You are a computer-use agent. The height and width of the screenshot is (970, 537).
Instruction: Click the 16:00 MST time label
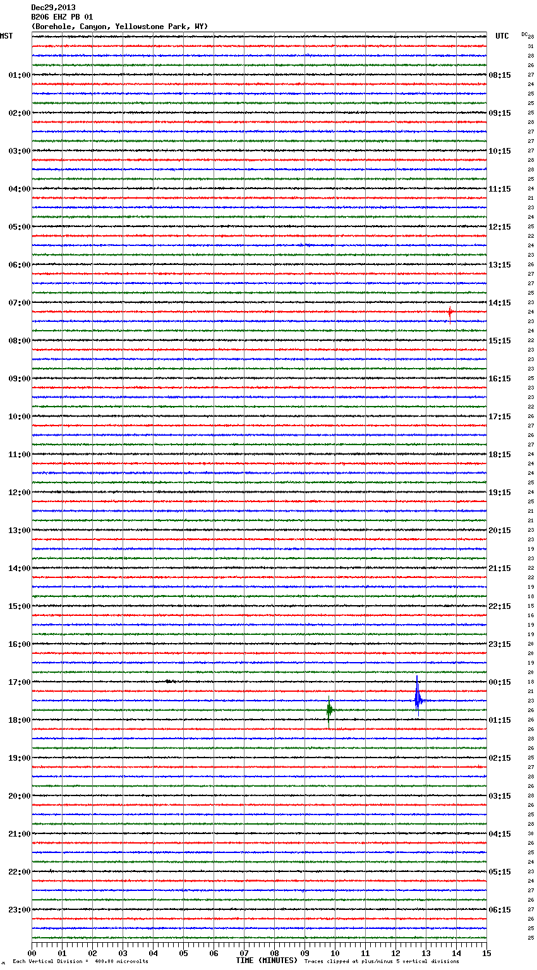pyautogui.click(x=19, y=644)
